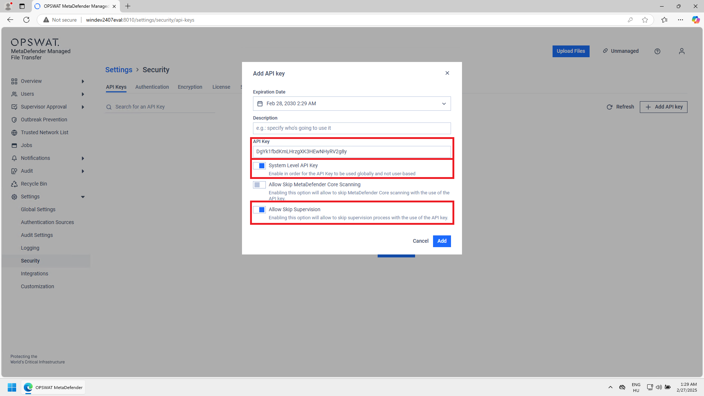
Task: Click the OPSWAT logo
Action: 35,42
